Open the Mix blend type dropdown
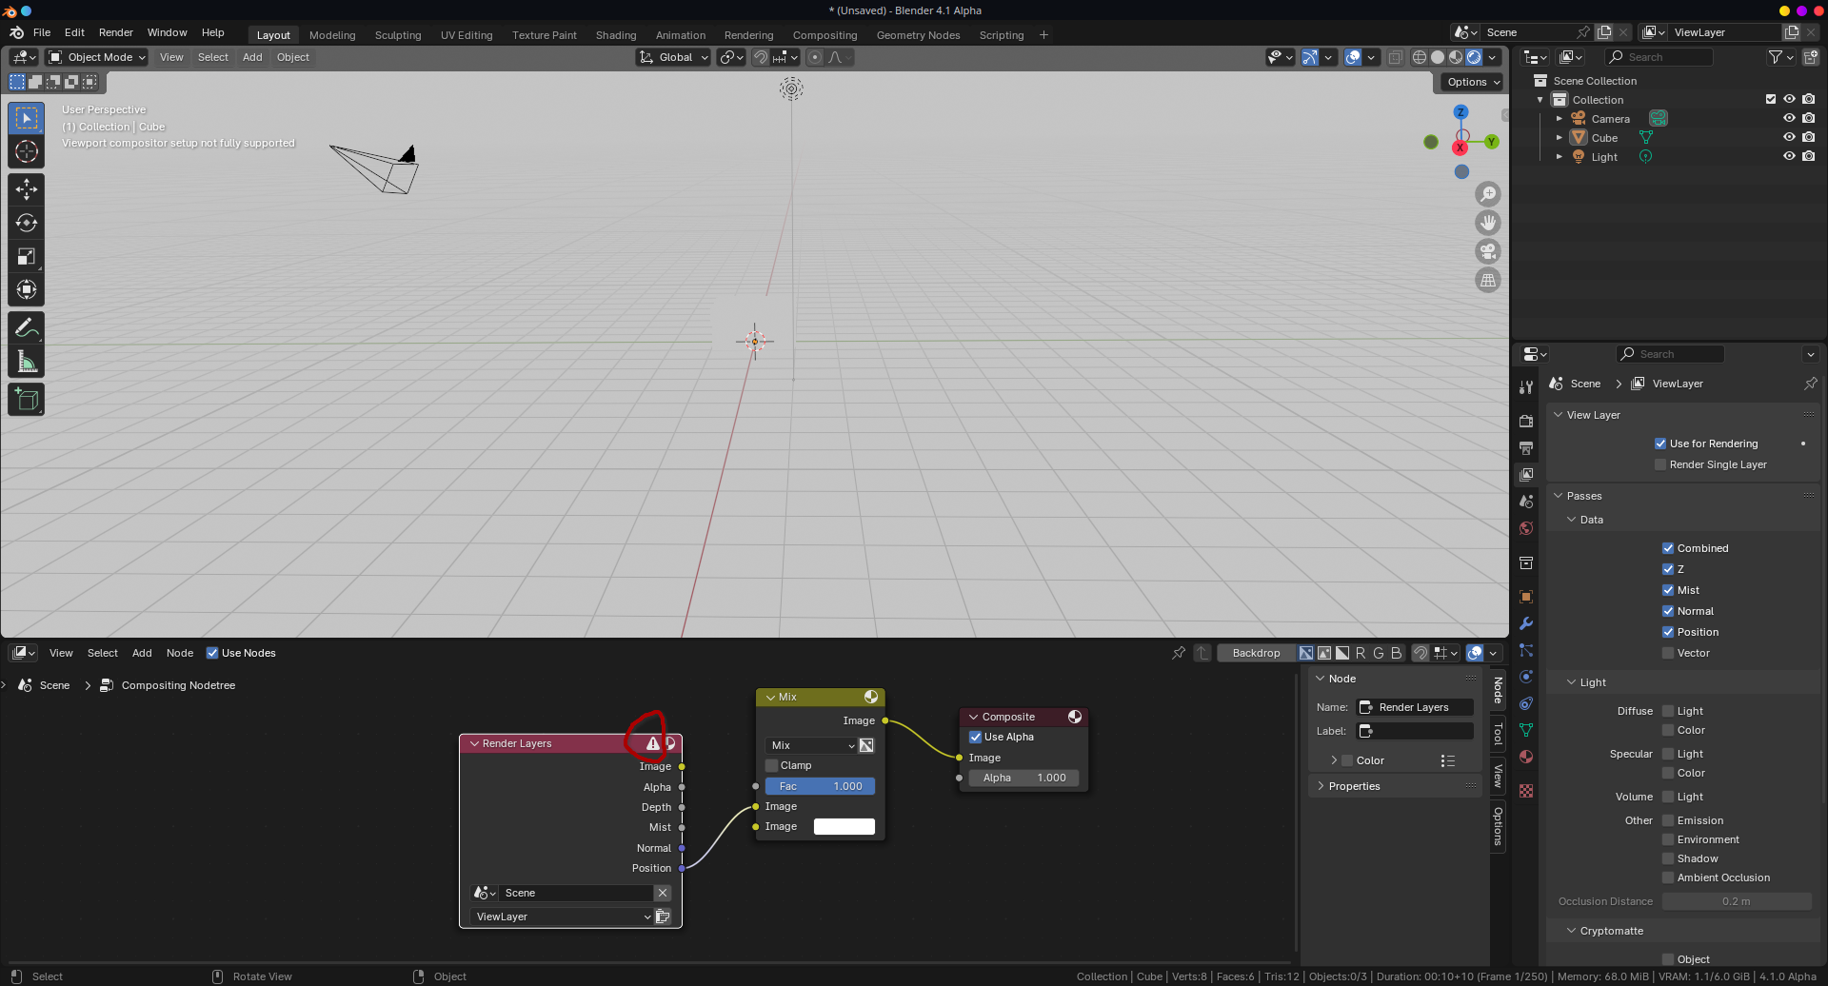The height and width of the screenshot is (986, 1828). 811,745
